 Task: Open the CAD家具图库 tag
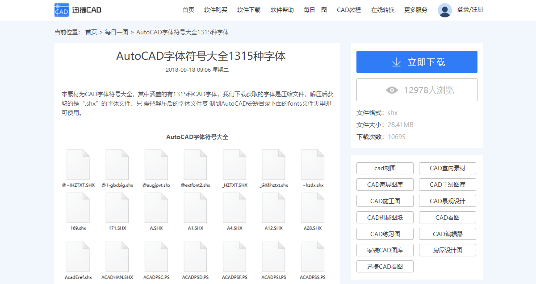pos(385,185)
